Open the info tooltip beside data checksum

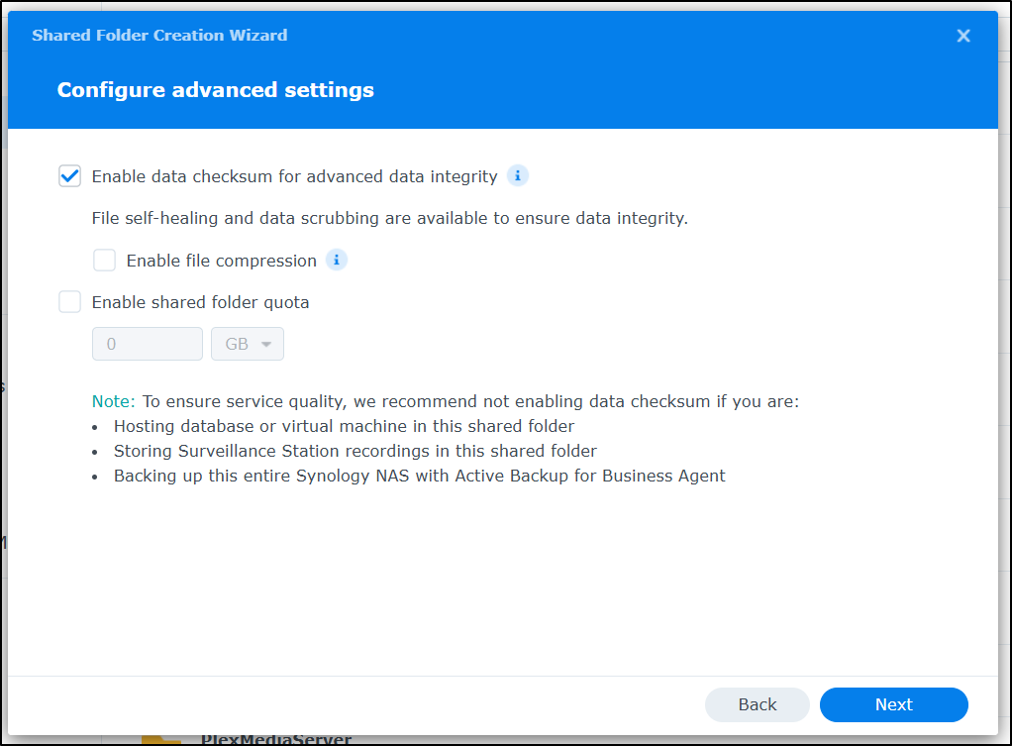coord(518,175)
